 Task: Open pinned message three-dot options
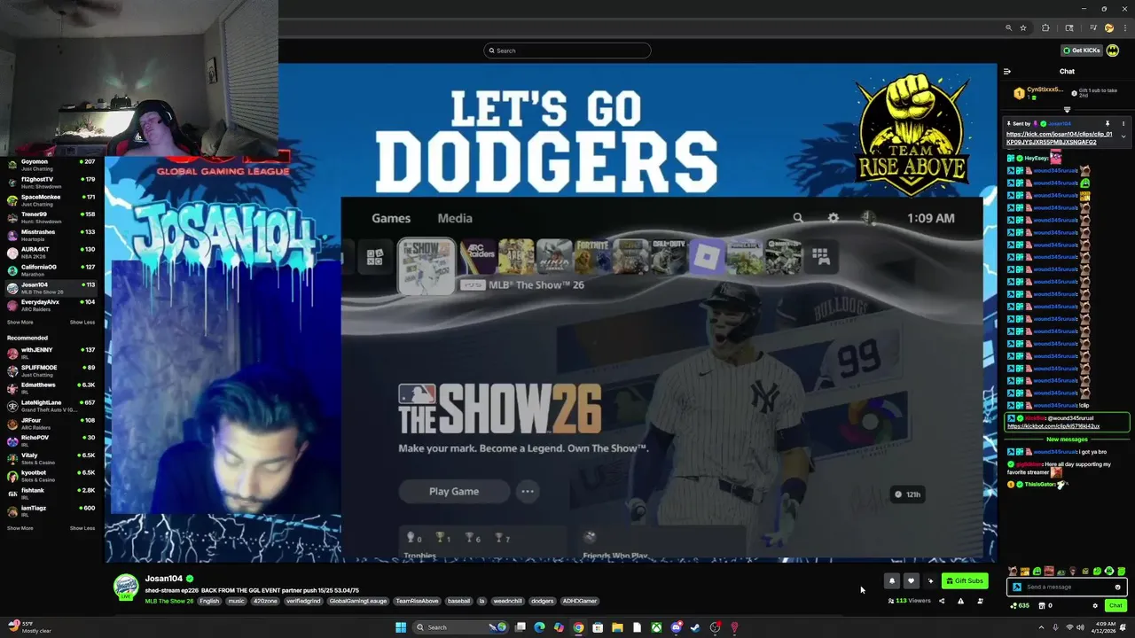tap(1123, 124)
